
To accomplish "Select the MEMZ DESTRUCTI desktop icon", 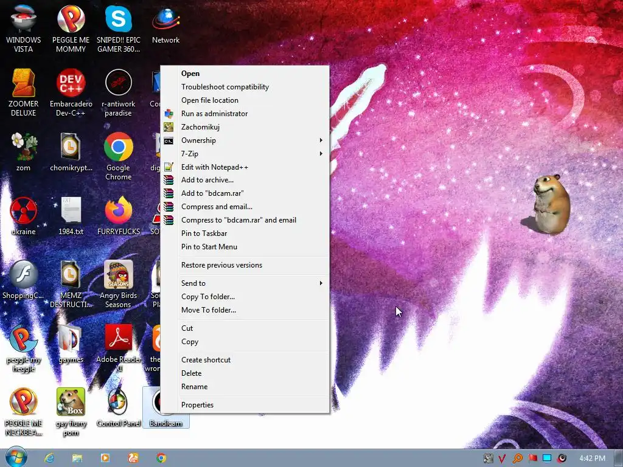I will click(x=71, y=284).
